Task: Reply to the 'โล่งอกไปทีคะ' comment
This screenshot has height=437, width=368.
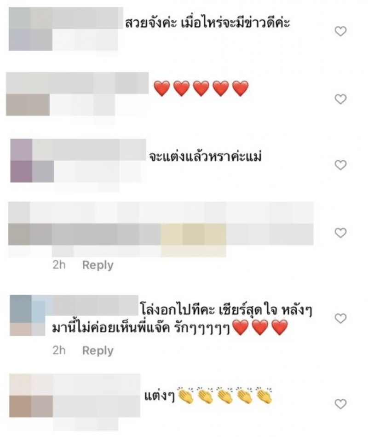Action: click(x=98, y=350)
